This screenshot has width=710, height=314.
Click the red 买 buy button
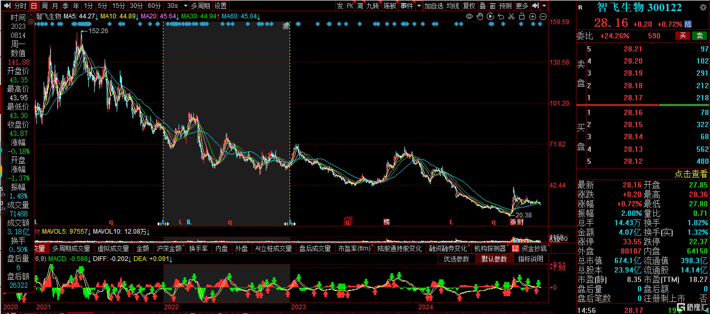click(x=683, y=36)
